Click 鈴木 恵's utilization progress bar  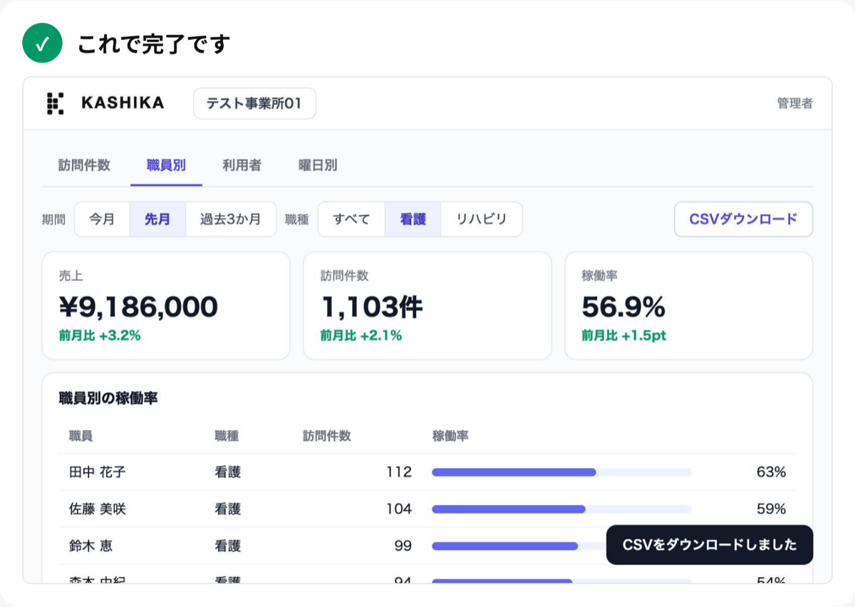point(519,546)
